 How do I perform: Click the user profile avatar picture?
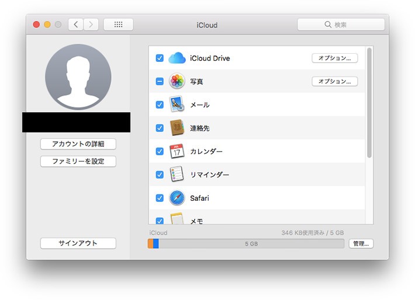(x=78, y=77)
